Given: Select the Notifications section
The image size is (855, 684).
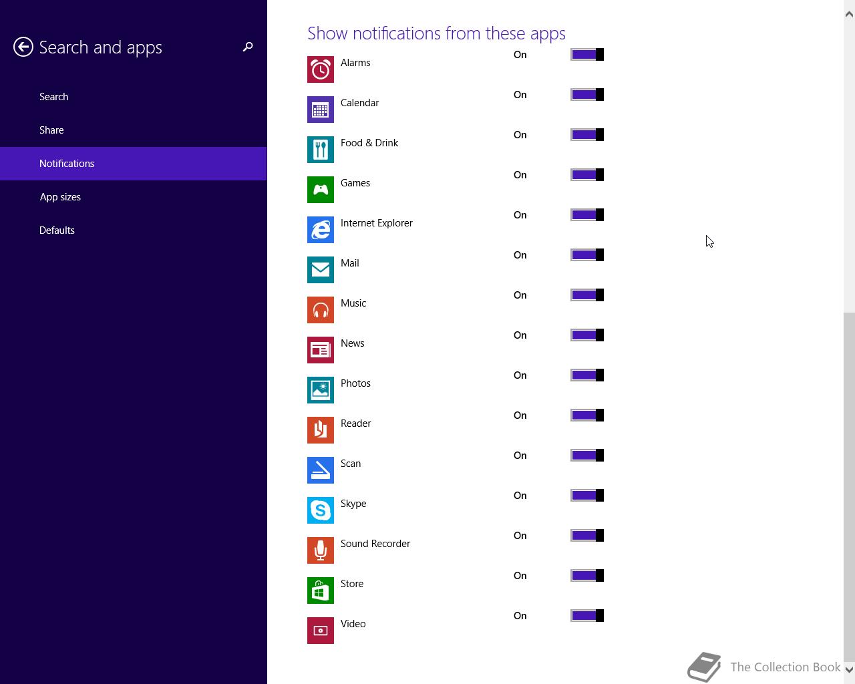Looking at the screenshot, I should point(134,164).
